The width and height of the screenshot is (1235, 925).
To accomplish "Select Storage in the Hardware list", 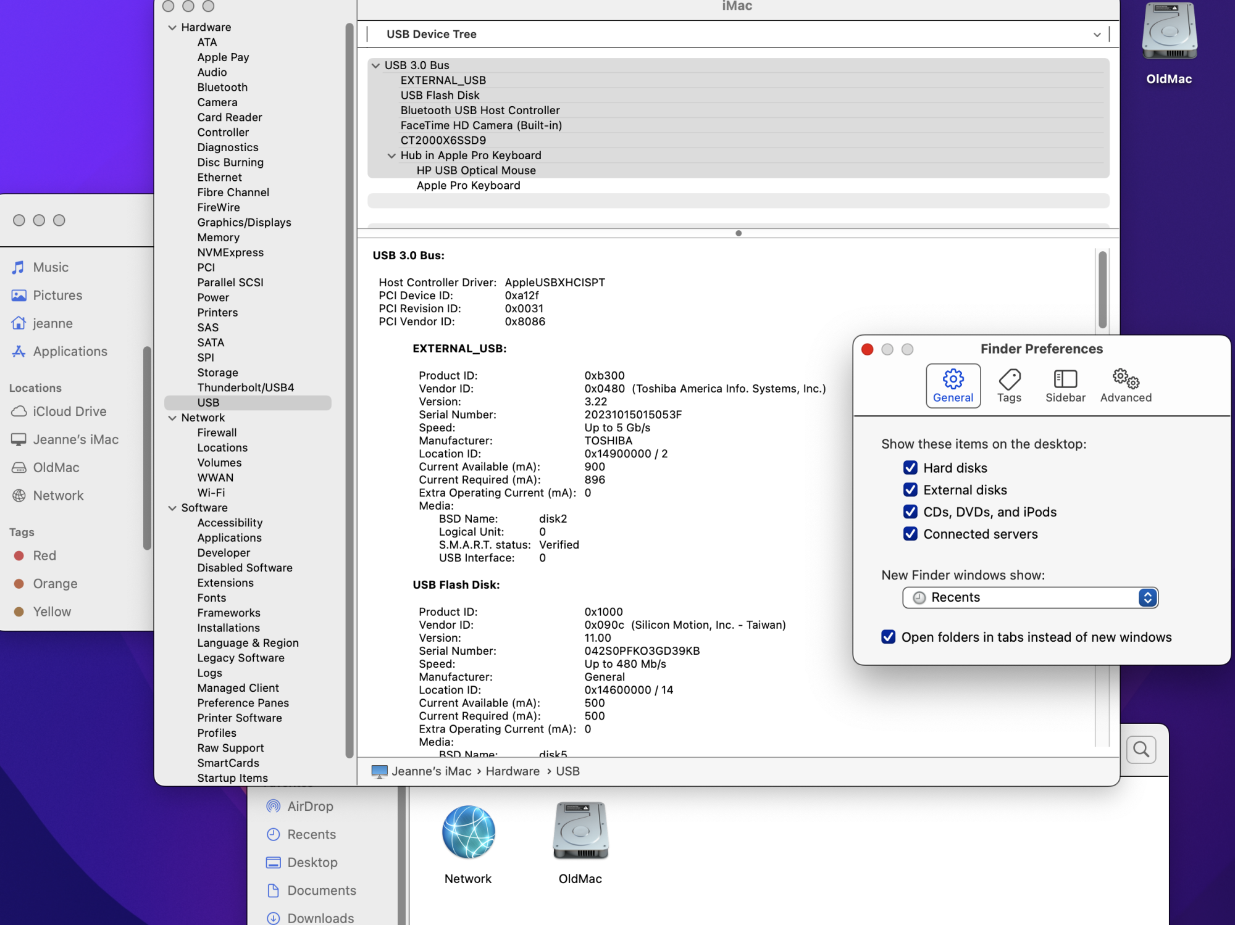I will coord(217,373).
